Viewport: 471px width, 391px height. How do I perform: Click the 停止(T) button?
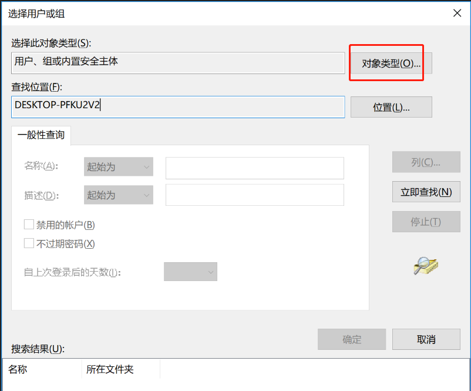pyautogui.click(x=426, y=222)
